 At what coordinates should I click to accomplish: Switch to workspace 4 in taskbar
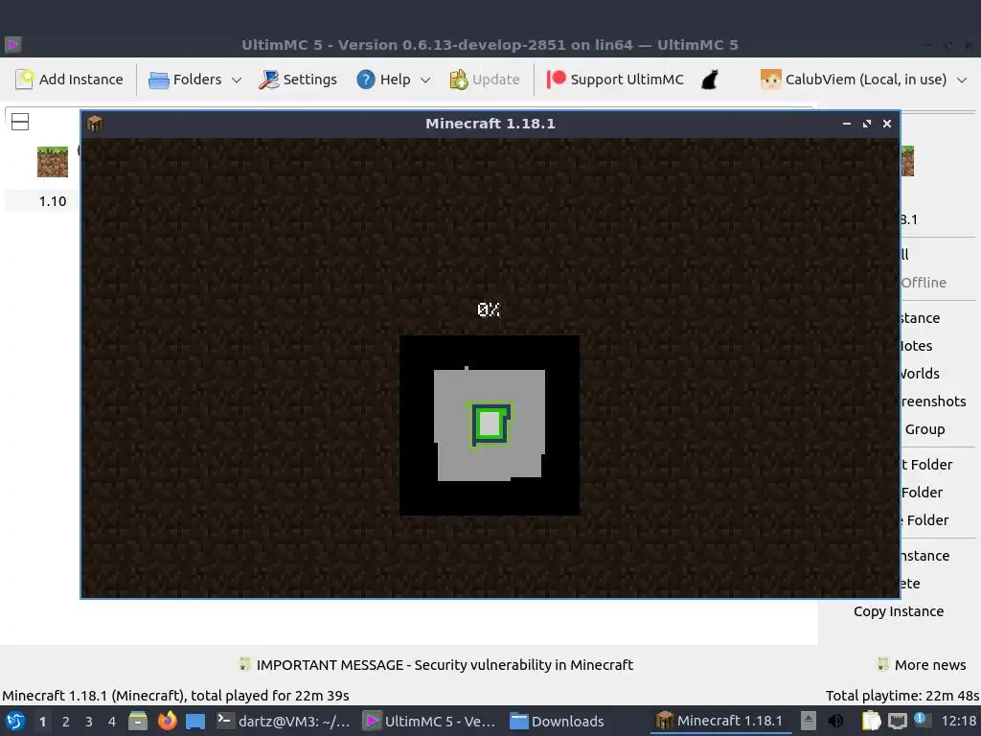112,722
